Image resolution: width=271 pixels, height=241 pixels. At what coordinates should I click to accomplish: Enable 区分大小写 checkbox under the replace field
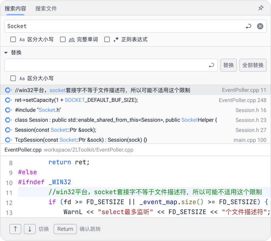click(13, 78)
